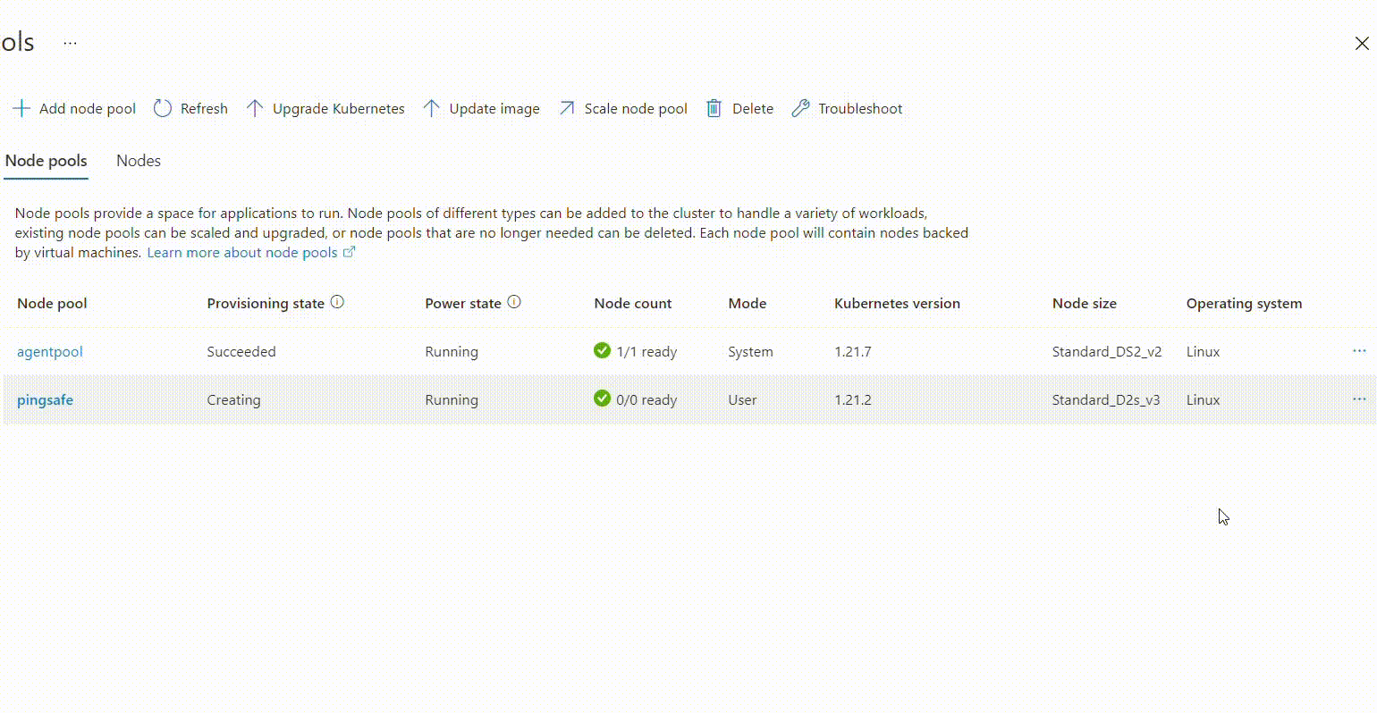Image resolution: width=1377 pixels, height=713 pixels.
Task: Click the Power state info icon
Action: click(514, 303)
